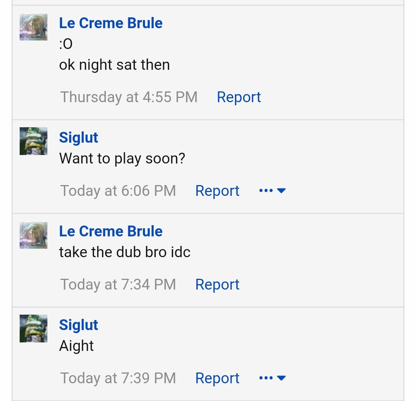Select the Thursday at 4:55 PM timestamp
Image resolution: width=416 pixels, height=401 pixels.
coord(129,97)
